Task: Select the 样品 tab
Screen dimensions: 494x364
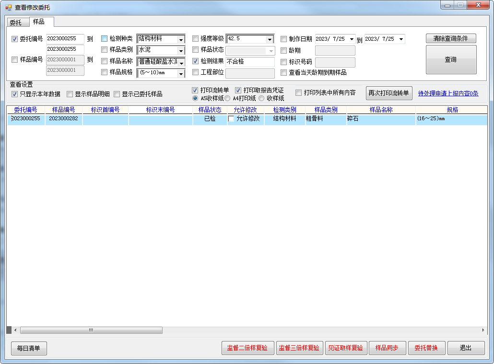Action: (x=39, y=22)
